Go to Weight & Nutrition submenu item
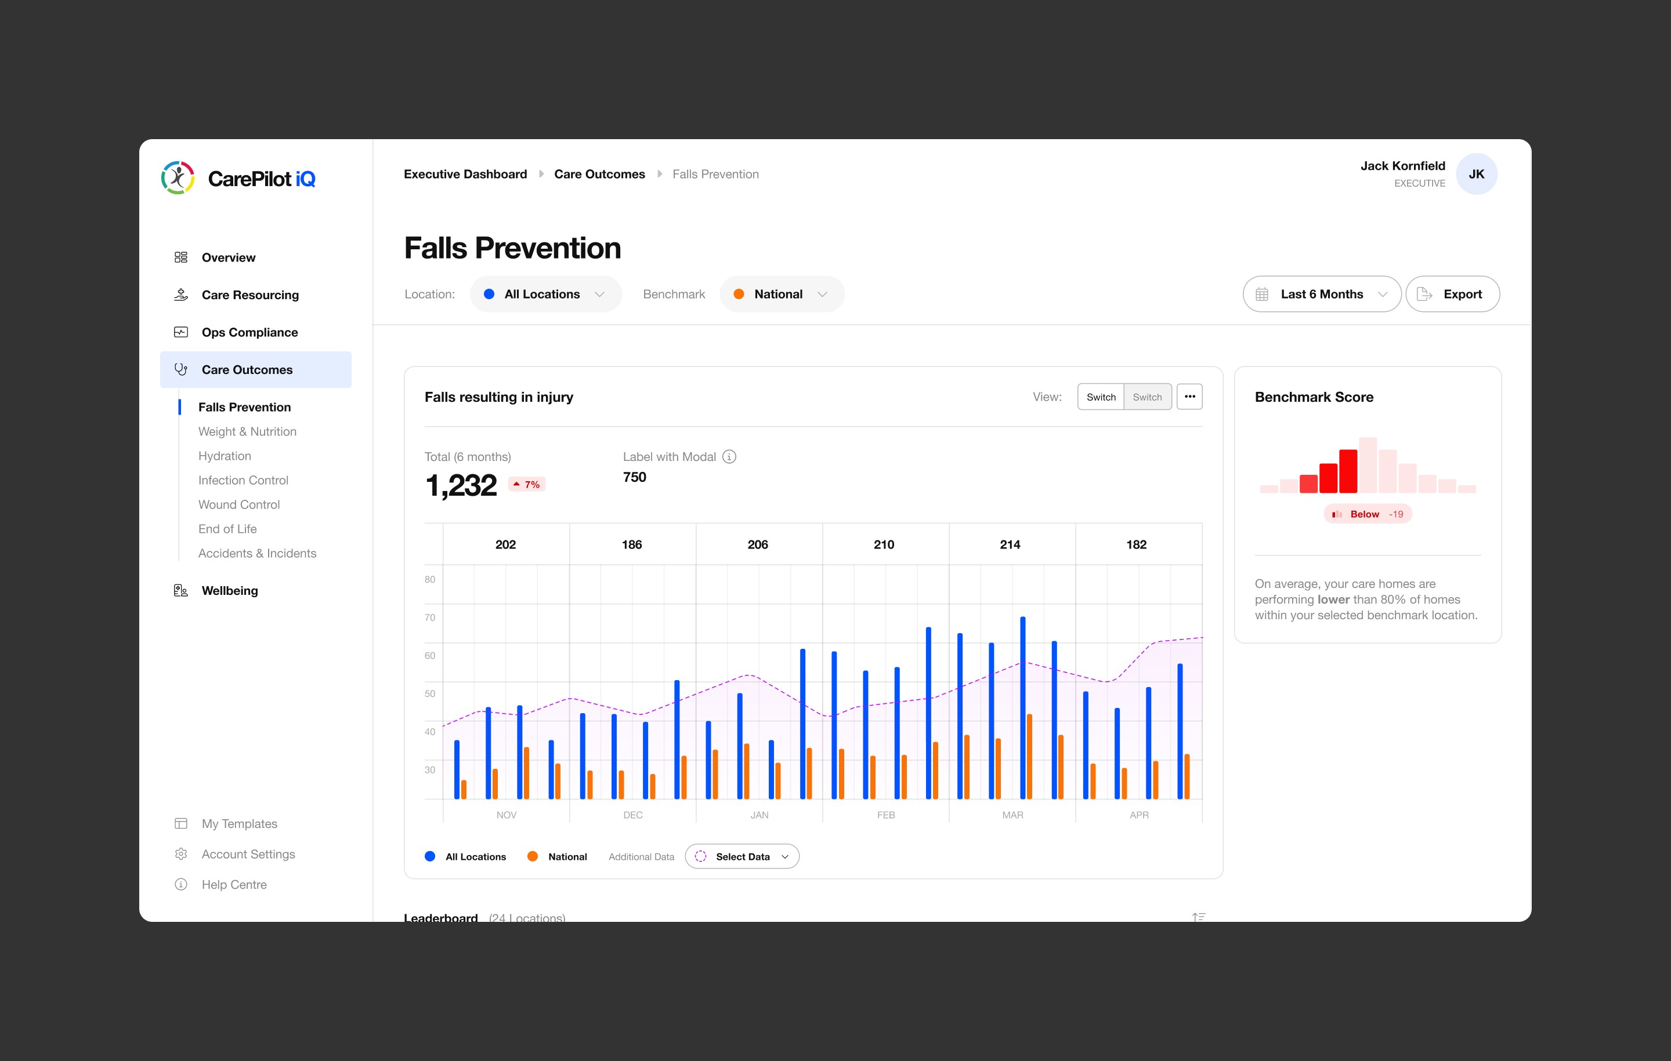Image resolution: width=1671 pixels, height=1061 pixels. 247,431
